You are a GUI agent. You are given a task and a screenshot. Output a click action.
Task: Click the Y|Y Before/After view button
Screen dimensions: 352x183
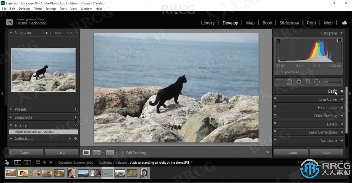point(110,152)
